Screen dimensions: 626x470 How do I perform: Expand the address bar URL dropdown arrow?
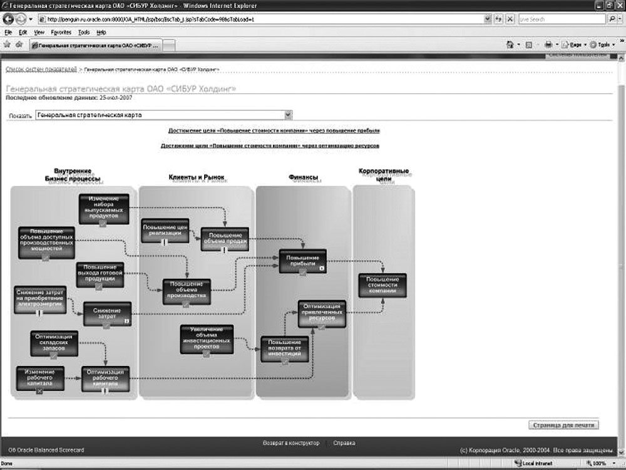tap(488, 19)
